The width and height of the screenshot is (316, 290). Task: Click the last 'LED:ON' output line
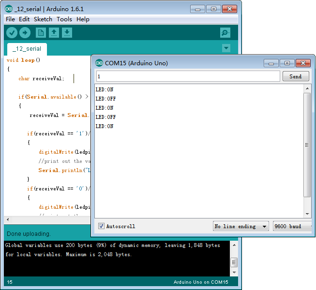(105, 126)
